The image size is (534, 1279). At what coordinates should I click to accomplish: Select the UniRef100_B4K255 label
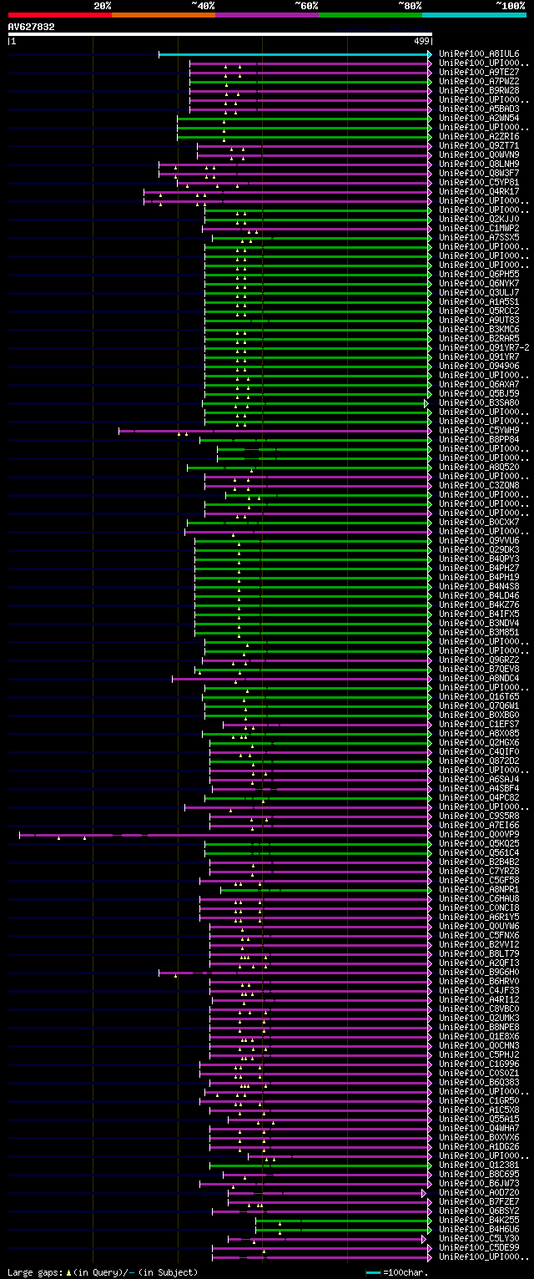pos(479,1221)
